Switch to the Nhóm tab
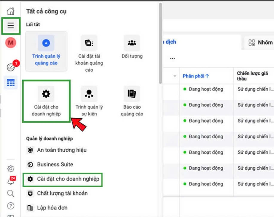274x217 pixels. pyautogui.click(x=261, y=42)
